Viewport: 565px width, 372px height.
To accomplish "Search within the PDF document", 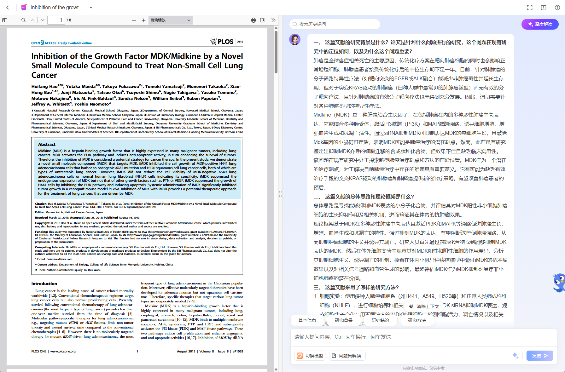I will [24, 20].
